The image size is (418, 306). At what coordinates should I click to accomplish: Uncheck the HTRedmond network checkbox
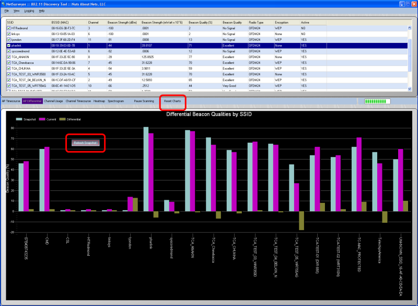tap(9, 28)
